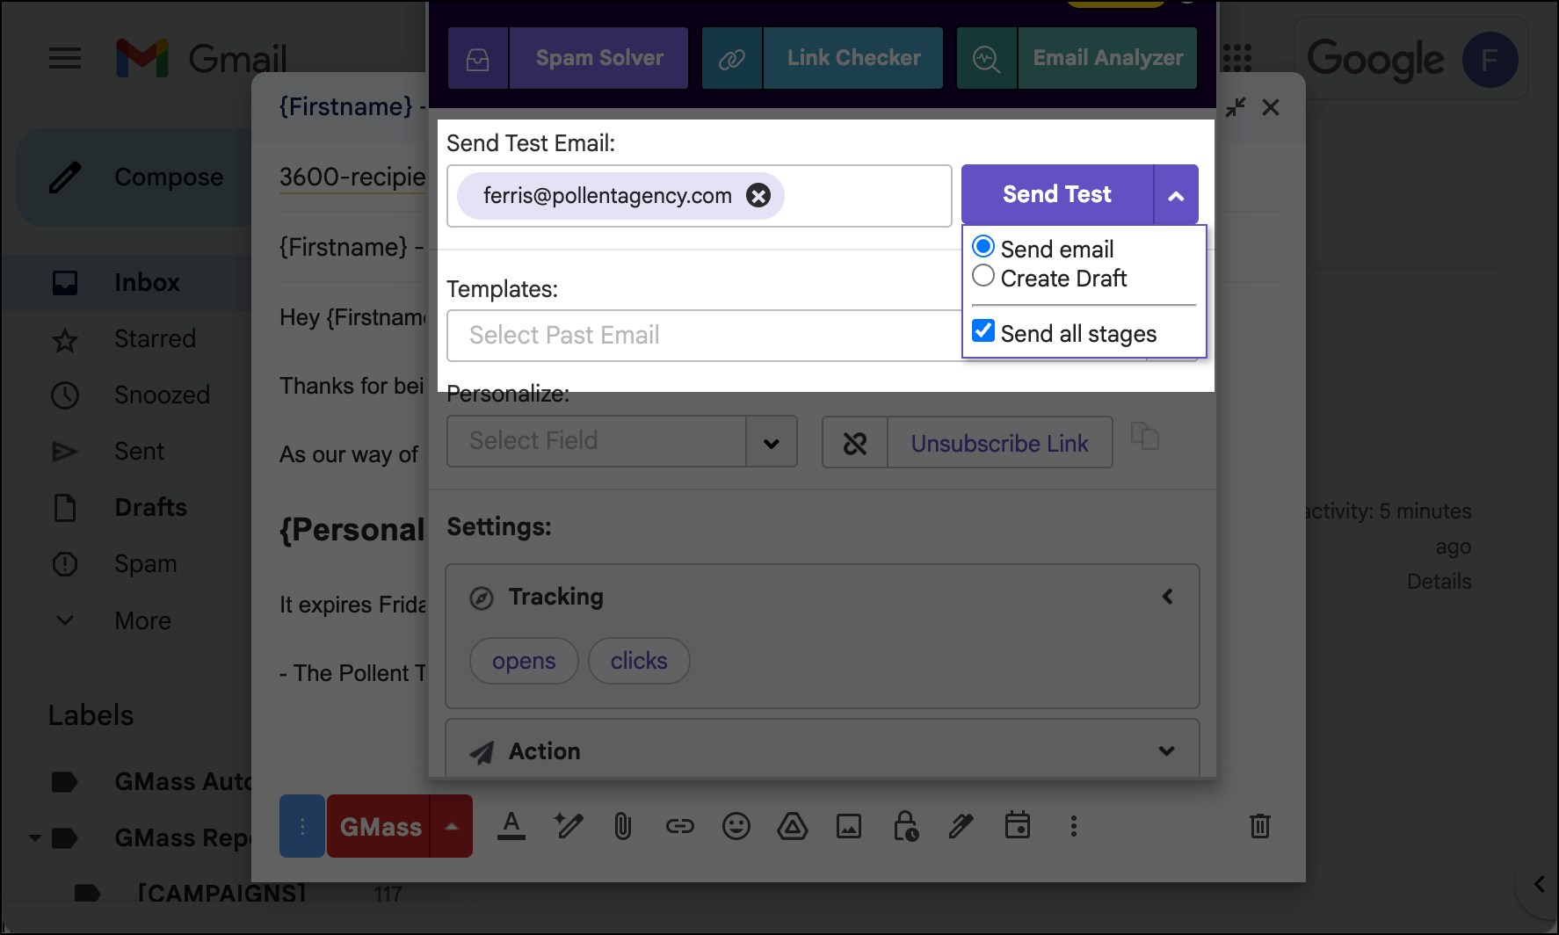Image resolution: width=1559 pixels, height=935 pixels.
Task: Toggle confidential mode lock-clock icon
Action: pos(905,826)
